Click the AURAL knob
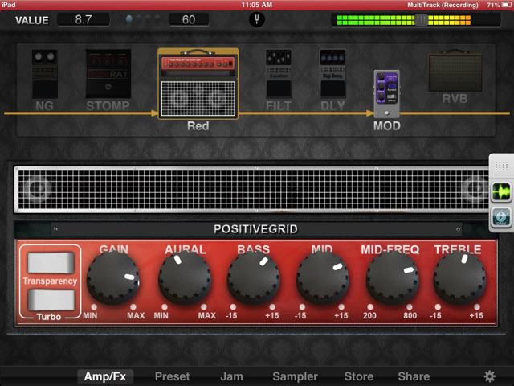 [x=185, y=278]
